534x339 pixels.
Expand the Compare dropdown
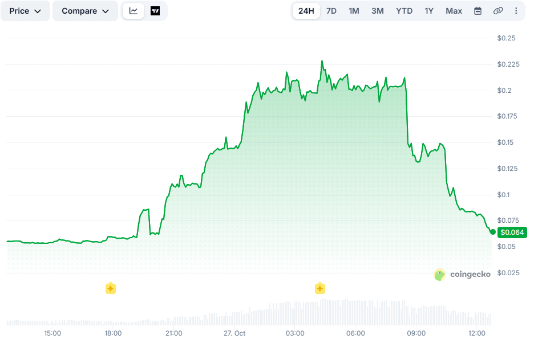(85, 11)
